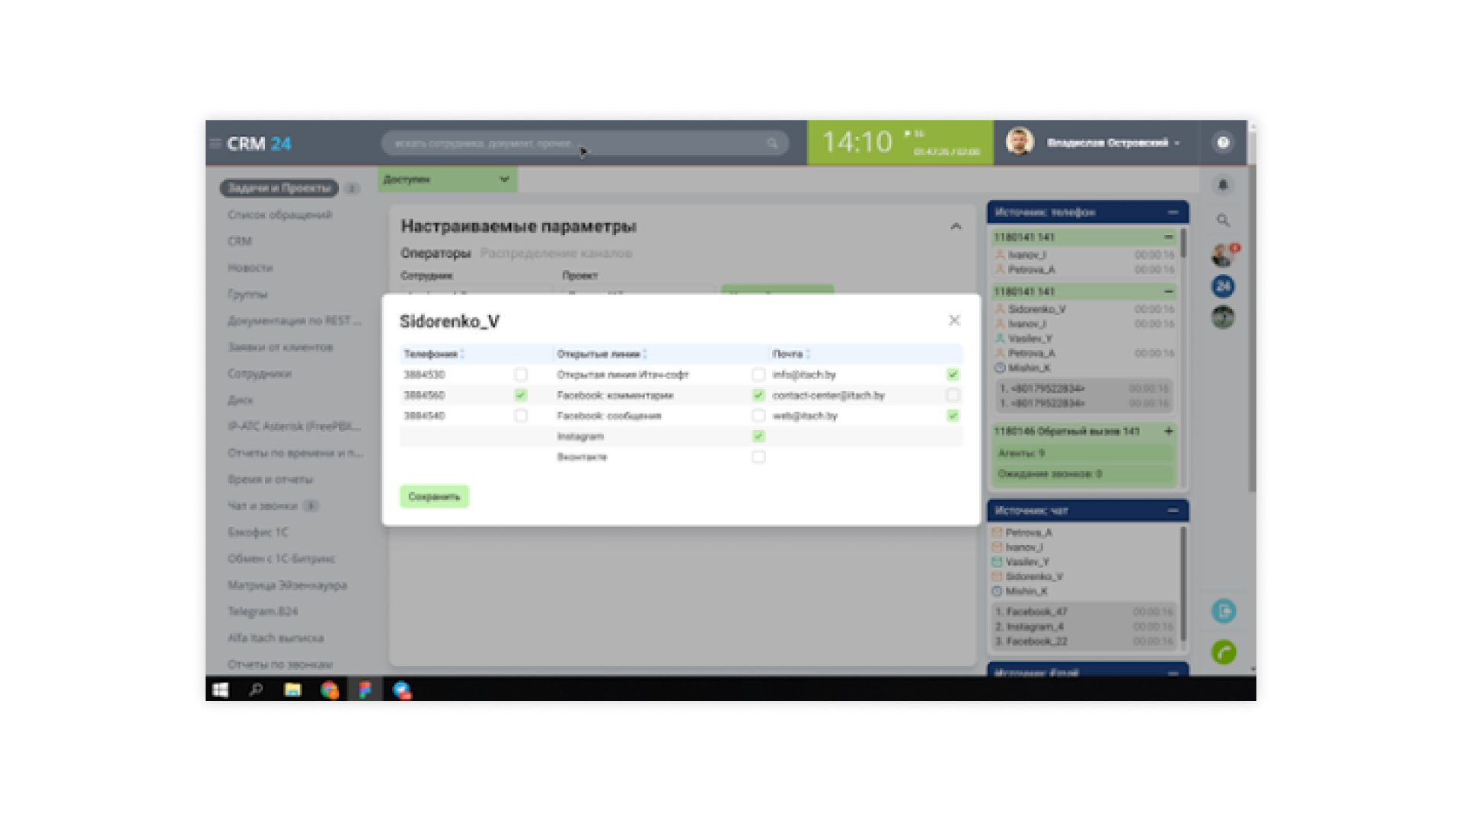The height and width of the screenshot is (822, 1462).
Task: Enable telephony line 3884530 checkbox
Action: (x=521, y=374)
